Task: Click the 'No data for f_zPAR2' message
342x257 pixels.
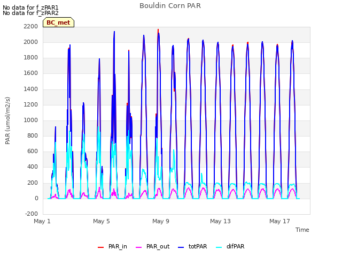Action: pyautogui.click(x=30, y=13)
